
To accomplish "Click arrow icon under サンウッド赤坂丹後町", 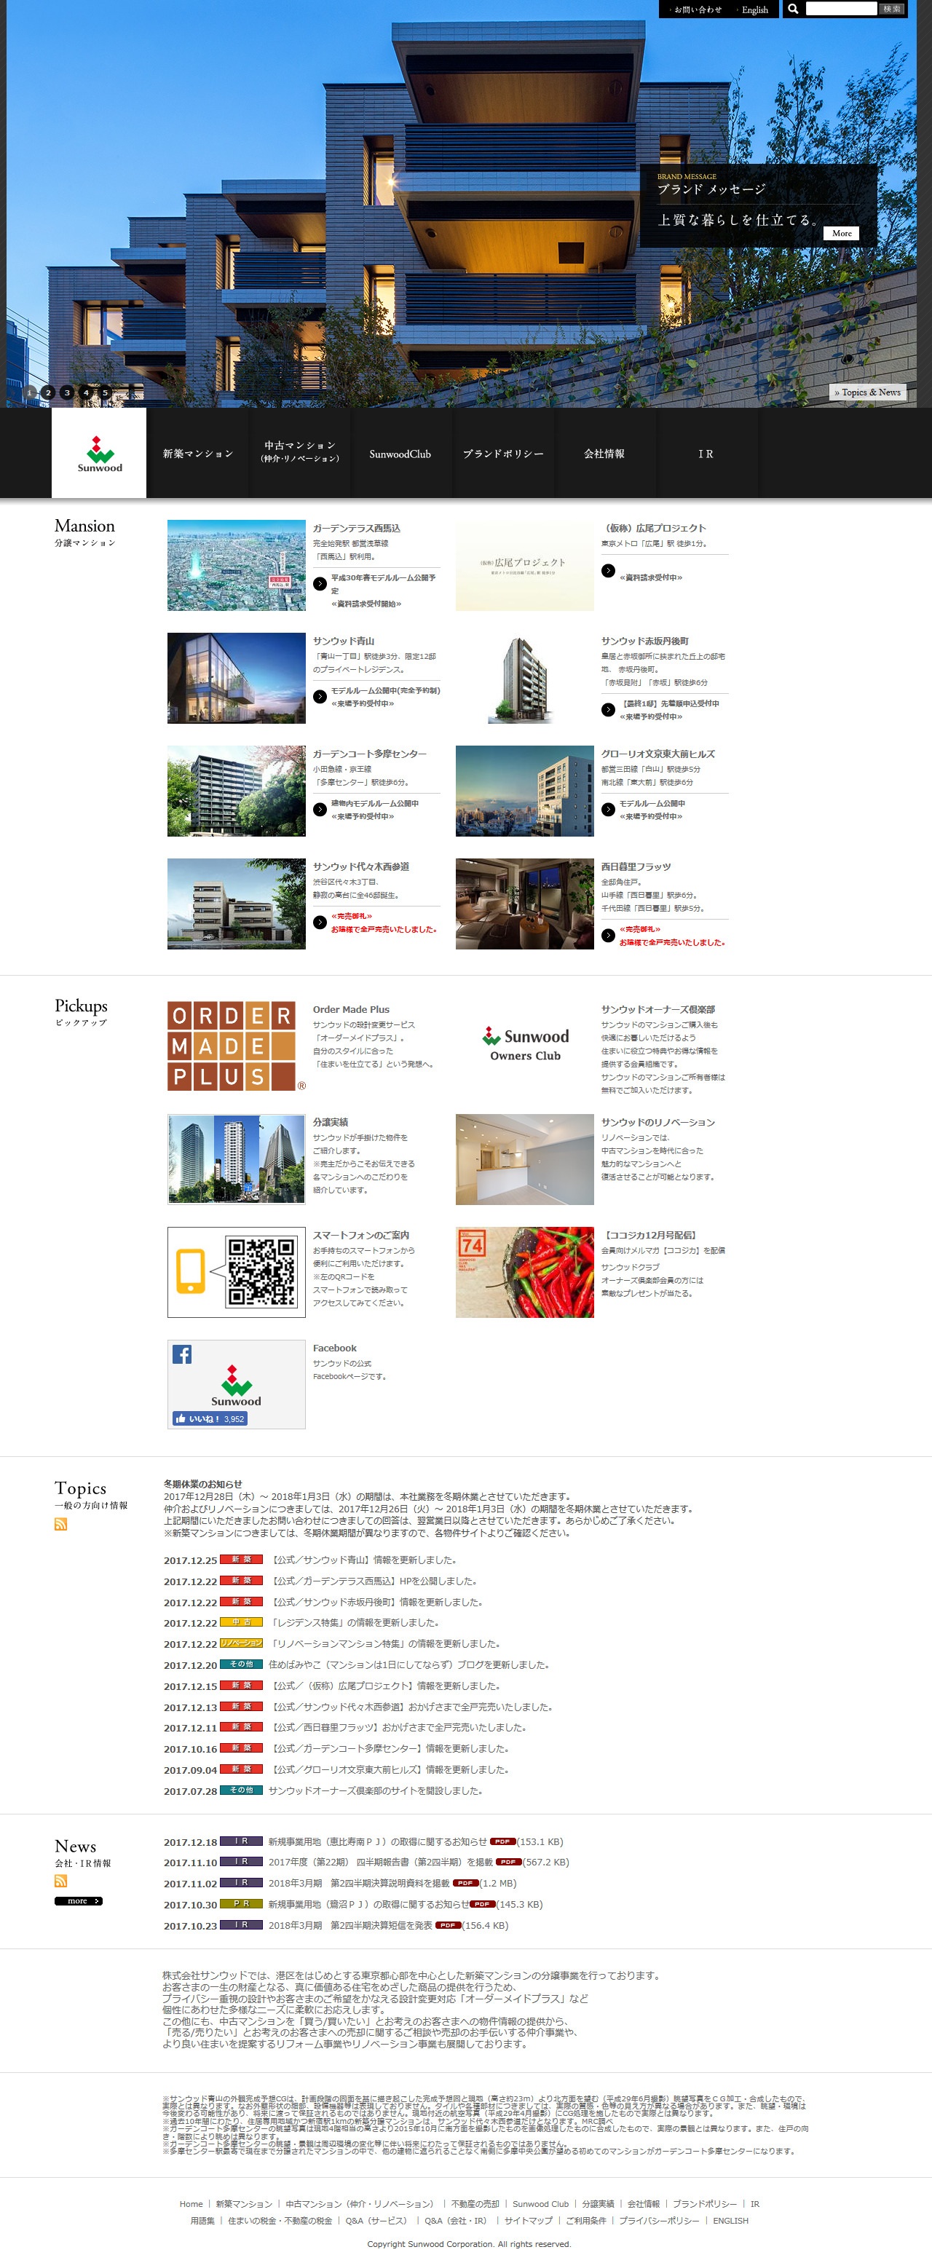I will [x=608, y=710].
